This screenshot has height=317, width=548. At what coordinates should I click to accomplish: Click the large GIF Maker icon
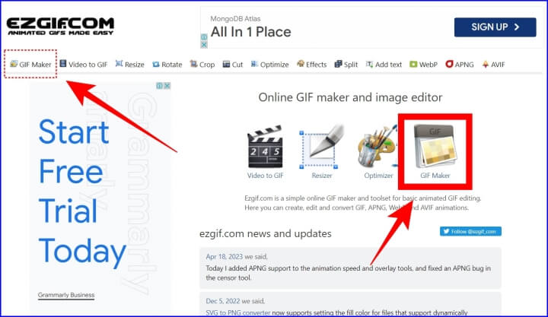coord(435,146)
